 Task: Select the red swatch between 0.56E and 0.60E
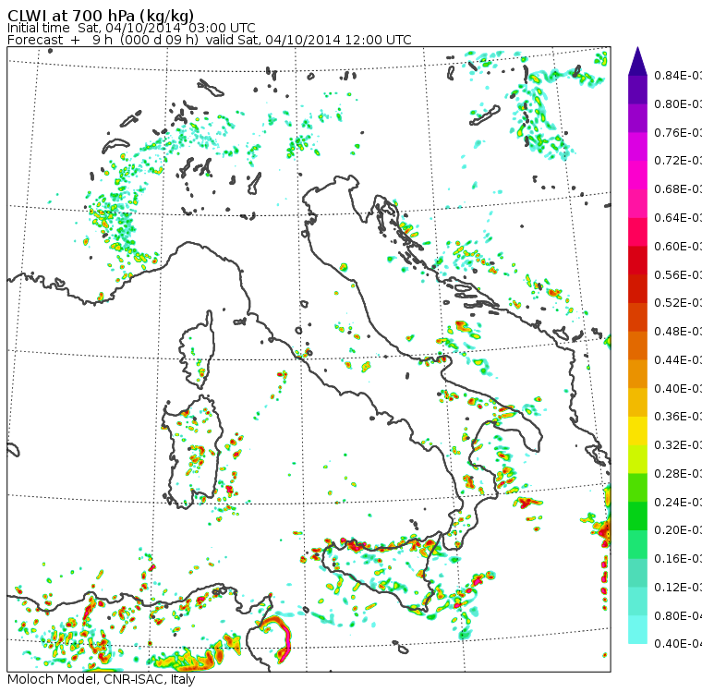[x=637, y=261]
